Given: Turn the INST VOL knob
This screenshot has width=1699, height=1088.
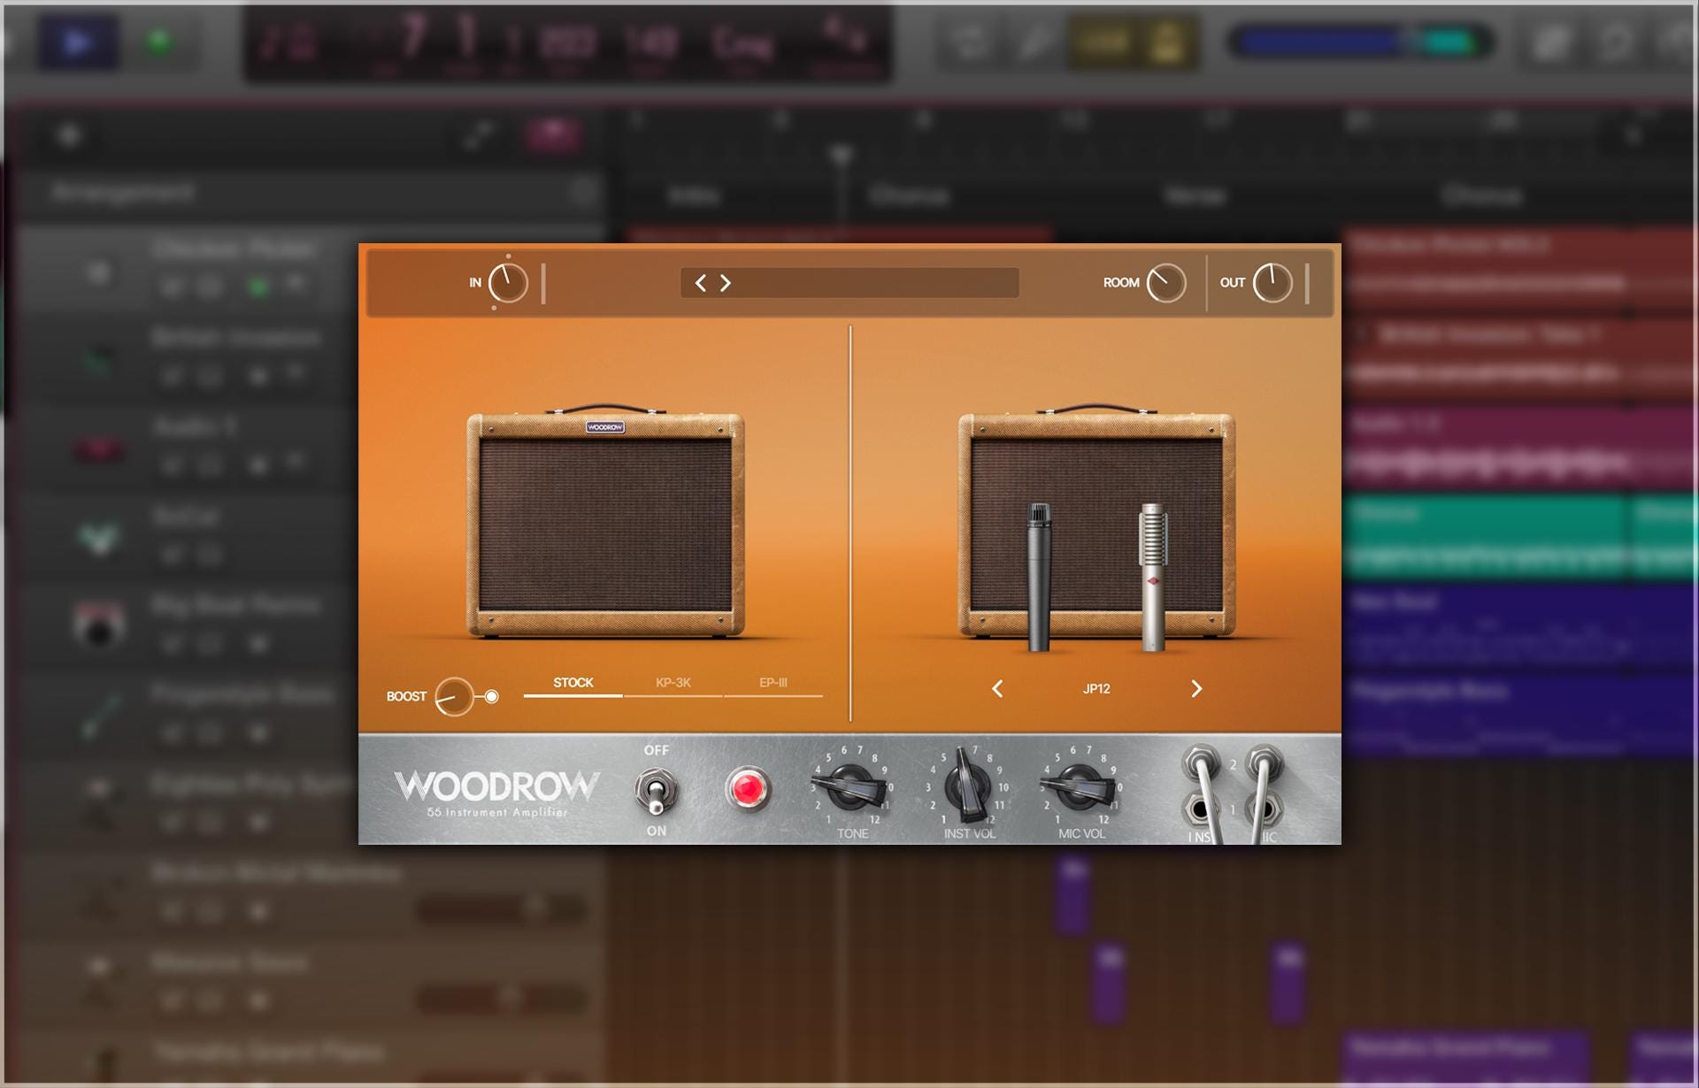Looking at the screenshot, I should click(x=967, y=785).
